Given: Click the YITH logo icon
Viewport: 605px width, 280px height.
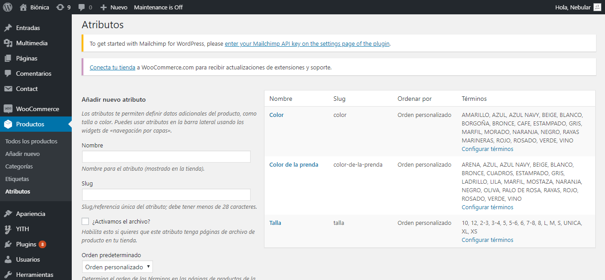Looking at the screenshot, I should [x=8, y=229].
